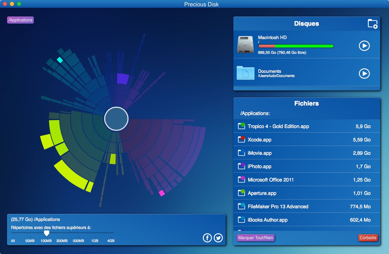
Task: Click the Macintosh HD drive icon
Action: pyautogui.click(x=245, y=45)
